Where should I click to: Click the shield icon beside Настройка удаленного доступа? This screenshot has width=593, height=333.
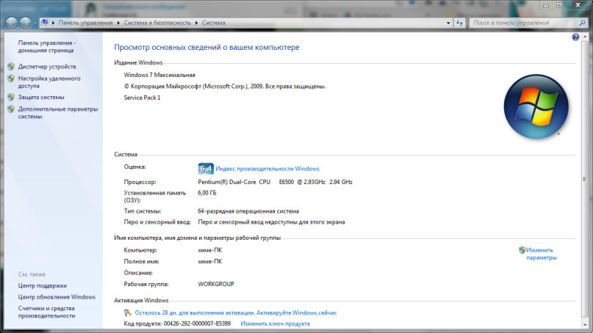11,78
